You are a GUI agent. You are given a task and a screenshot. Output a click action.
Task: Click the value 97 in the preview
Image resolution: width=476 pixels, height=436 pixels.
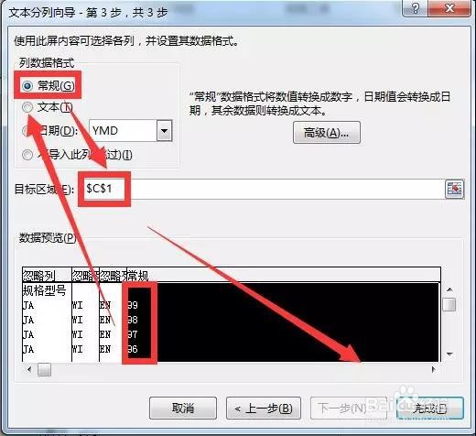tap(133, 334)
